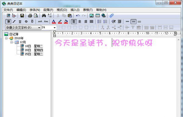
Task: Toggle numbered list
Action: pyautogui.click(x=106, y=22)
